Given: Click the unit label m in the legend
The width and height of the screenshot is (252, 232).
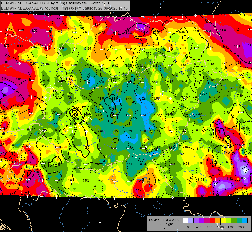Looking at the screenshot, I should 164,228.
